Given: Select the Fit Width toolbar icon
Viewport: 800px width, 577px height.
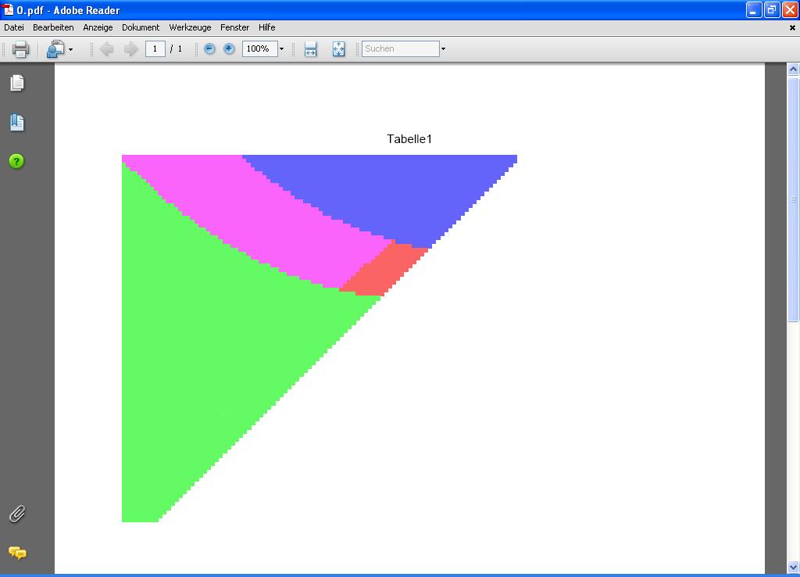Looking at the screenshot, I should click(310, 48).
